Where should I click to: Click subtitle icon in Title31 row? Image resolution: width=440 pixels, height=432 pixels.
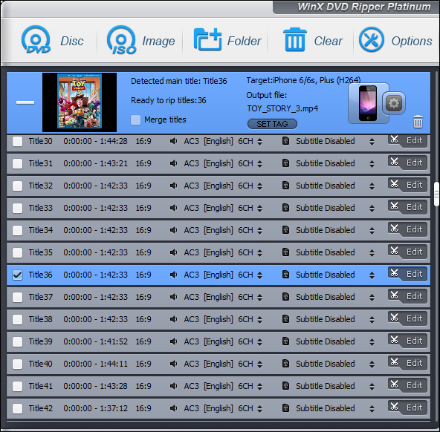click(285, 163)
